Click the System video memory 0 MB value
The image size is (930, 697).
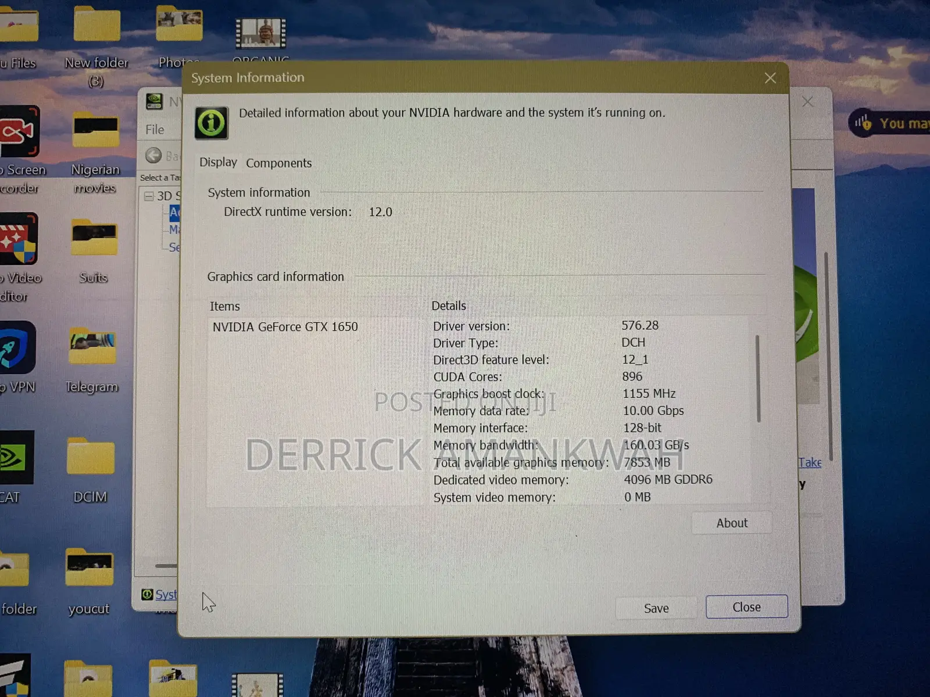637,497
